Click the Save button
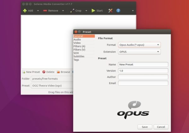 click(145, 127)
